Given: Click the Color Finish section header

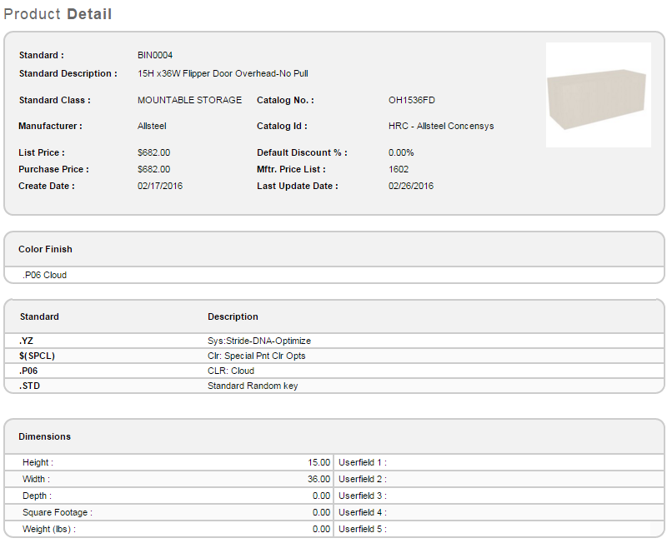Looking at the screenshot, I should (x=45, y=249).
